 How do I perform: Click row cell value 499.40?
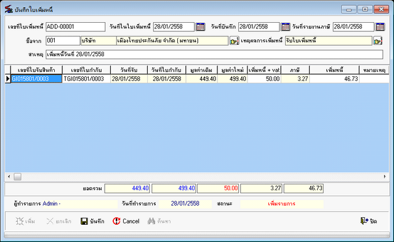(233, 79)
